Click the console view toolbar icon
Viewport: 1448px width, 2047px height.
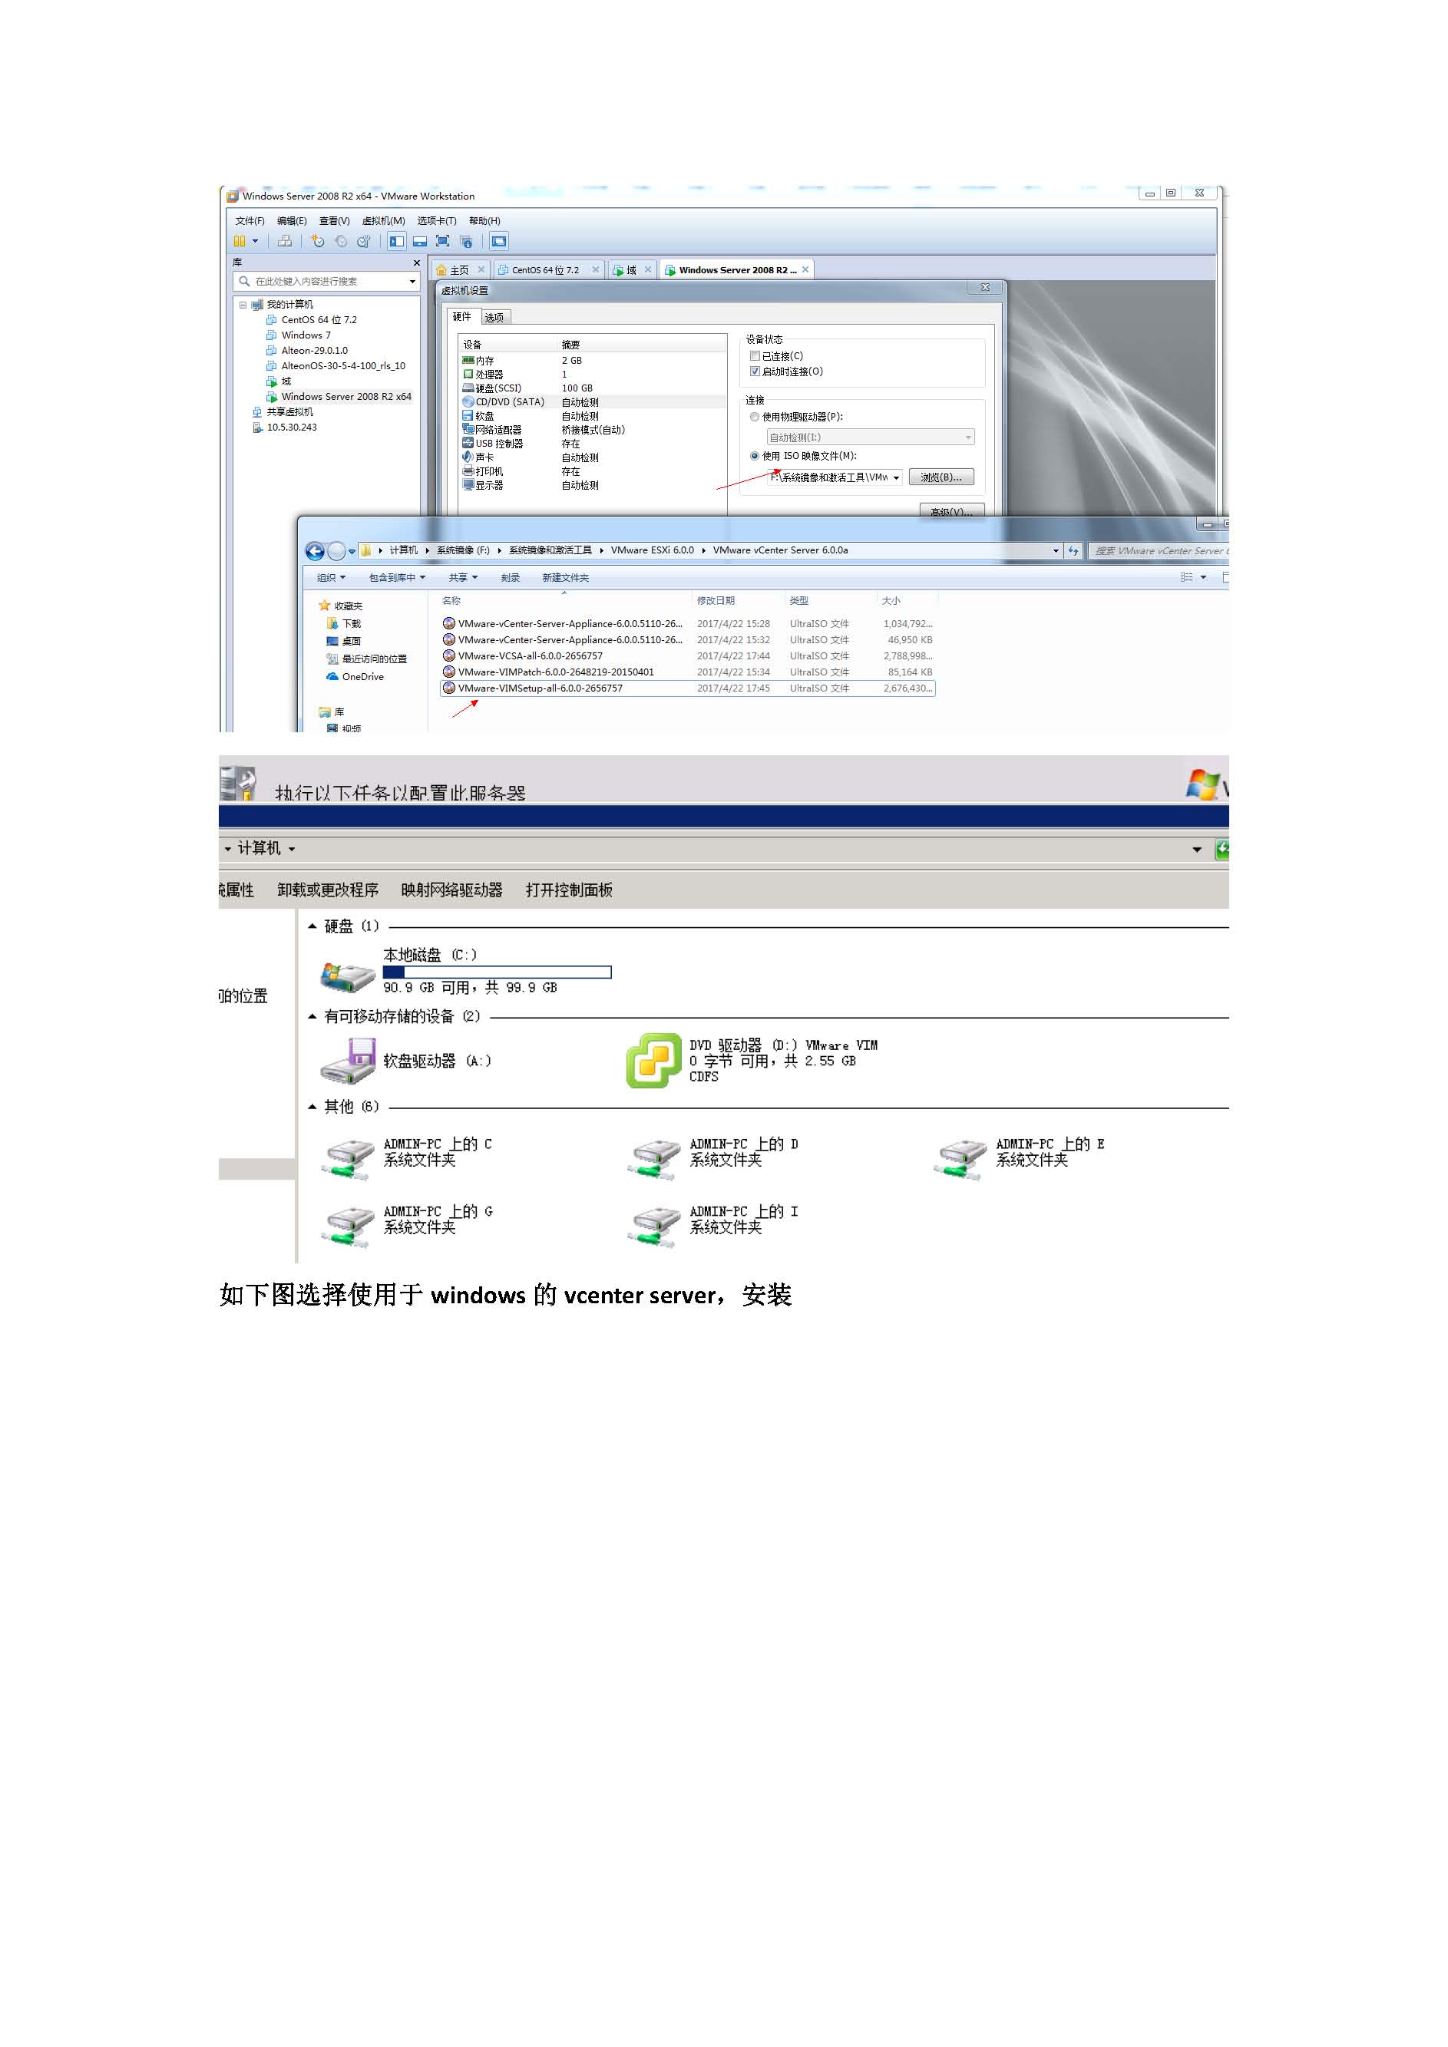click(499, 242)
